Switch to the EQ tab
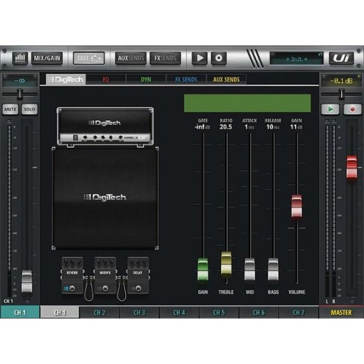 (106, 80)
